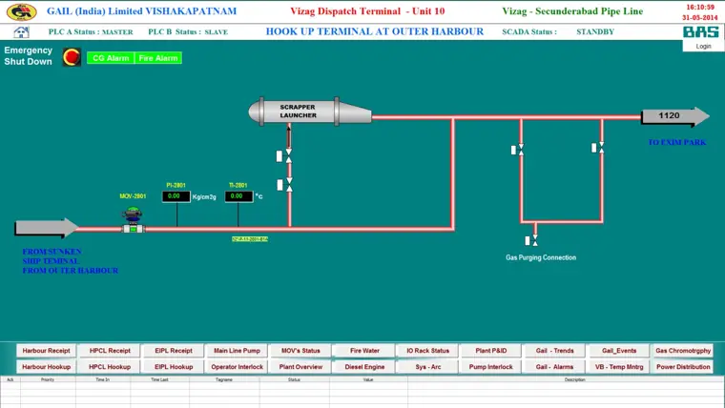Click 'TO EXIM PARK' label

(677, 142)
